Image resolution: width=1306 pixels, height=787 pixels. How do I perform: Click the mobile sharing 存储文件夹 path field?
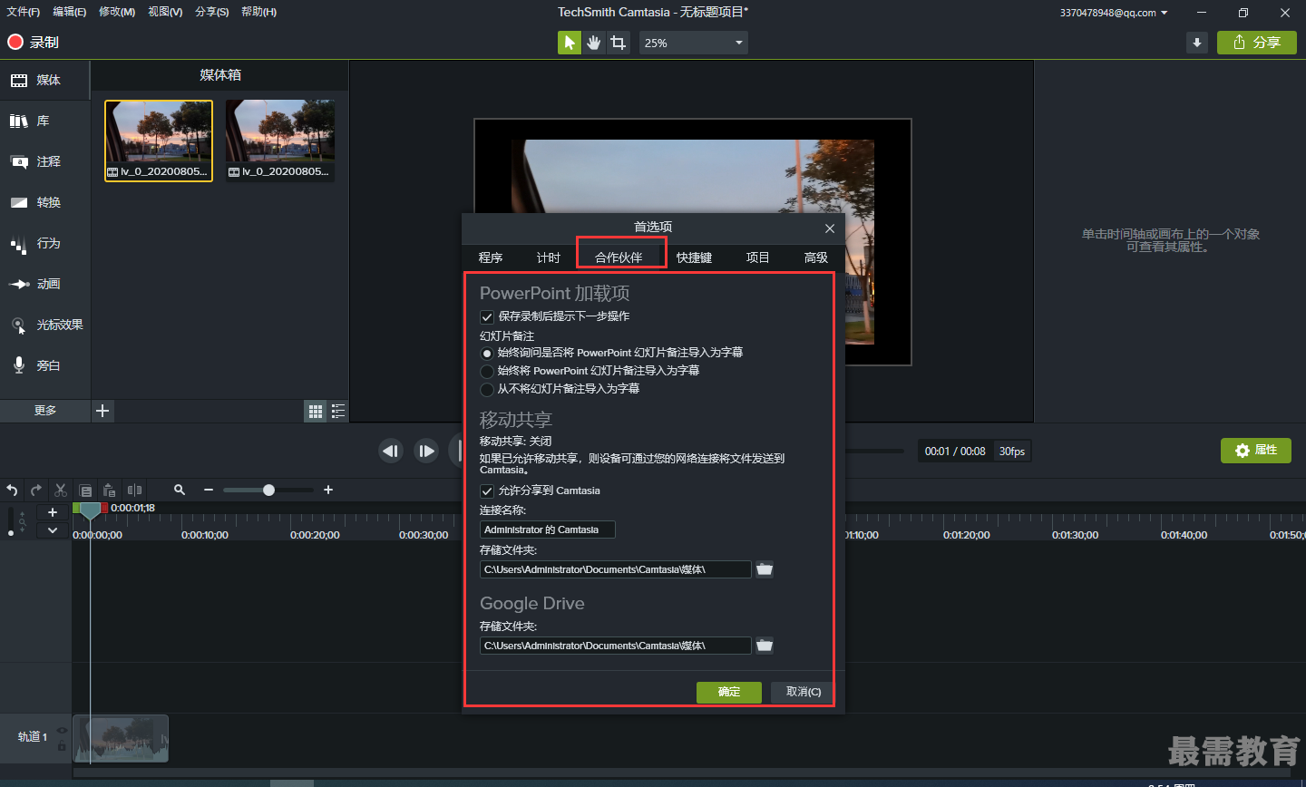616,569
